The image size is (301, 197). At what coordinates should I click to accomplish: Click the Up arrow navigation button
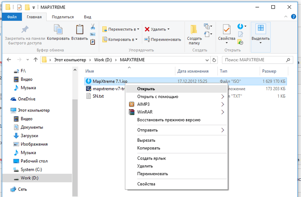tap(35, 60)
